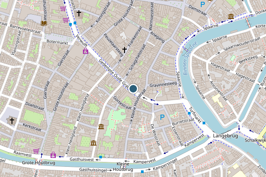Click the Binnen Spaarne river label
The width and height of the screenshot is (266, 177).
tap(190, 58)
